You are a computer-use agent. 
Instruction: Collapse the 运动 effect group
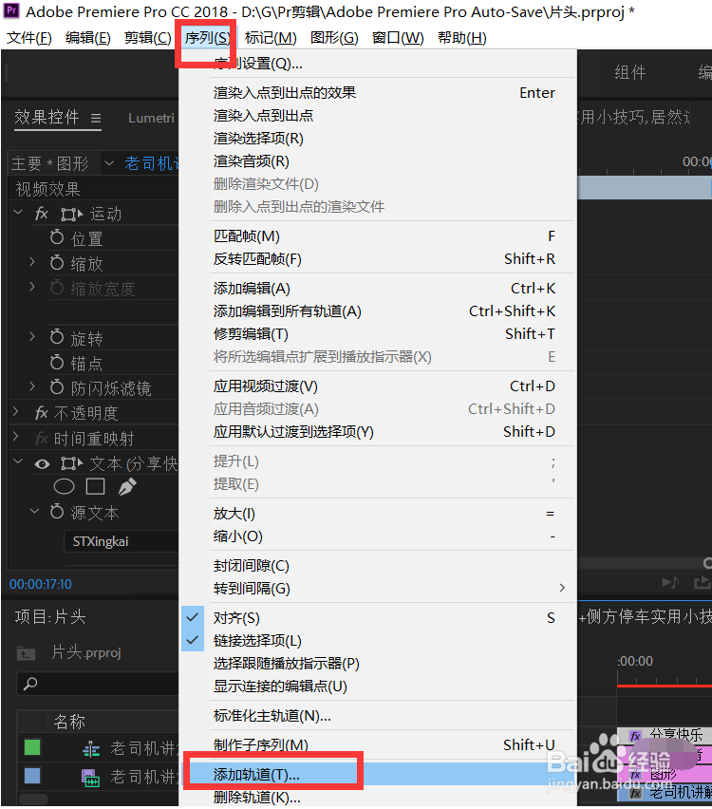18,213
